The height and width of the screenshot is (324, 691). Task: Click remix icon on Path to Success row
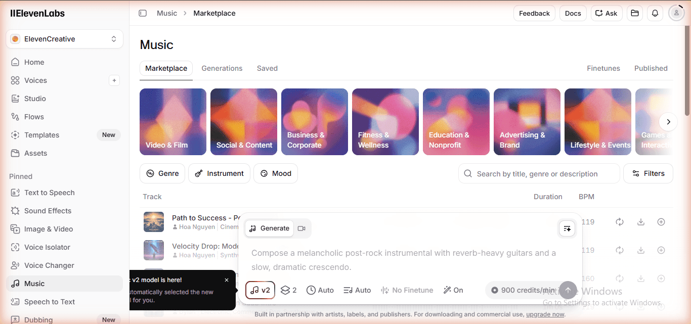[619, 222]
